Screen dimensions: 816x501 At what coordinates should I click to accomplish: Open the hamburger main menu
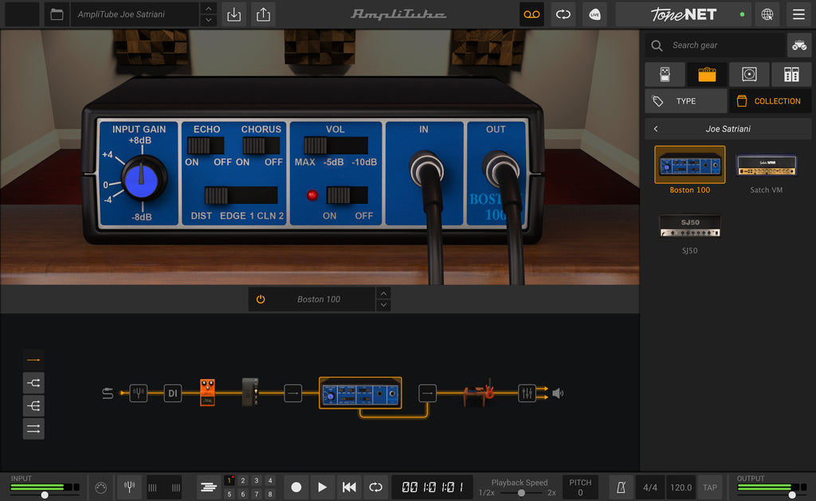798,14
